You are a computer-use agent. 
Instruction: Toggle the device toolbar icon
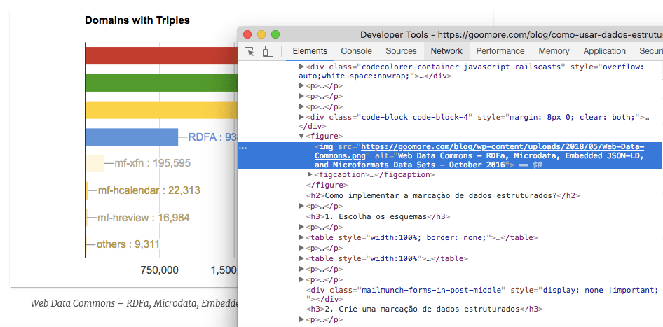268,51
